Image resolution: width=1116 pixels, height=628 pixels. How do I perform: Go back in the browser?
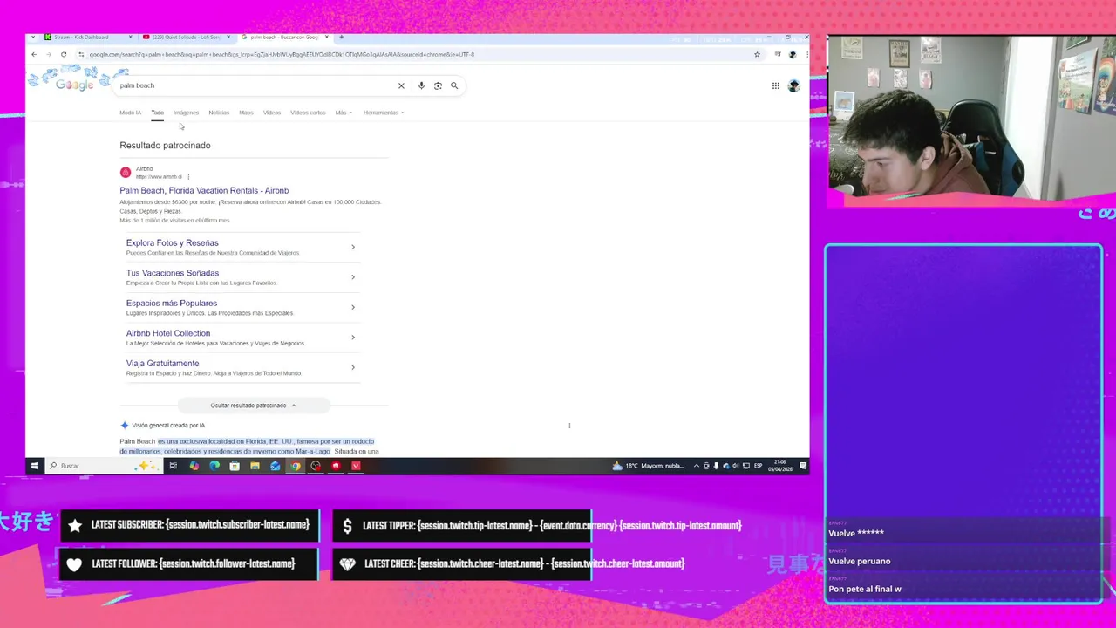[34, 54]
